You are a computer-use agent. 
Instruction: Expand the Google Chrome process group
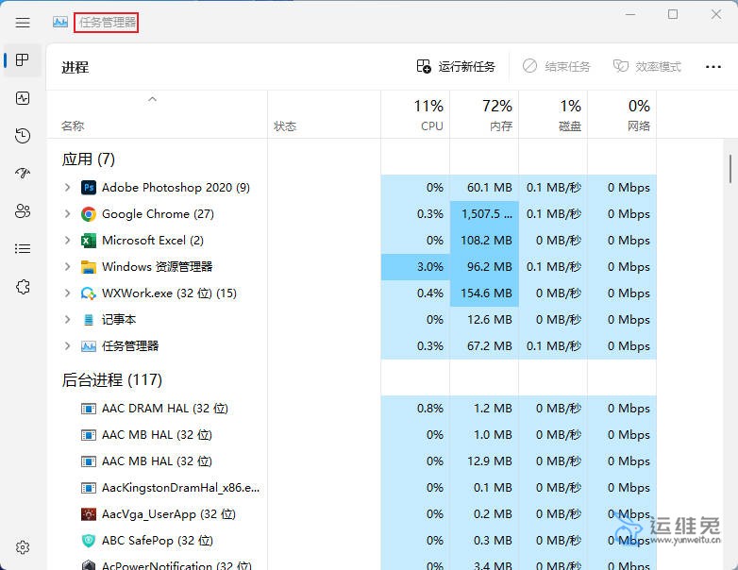67,214
